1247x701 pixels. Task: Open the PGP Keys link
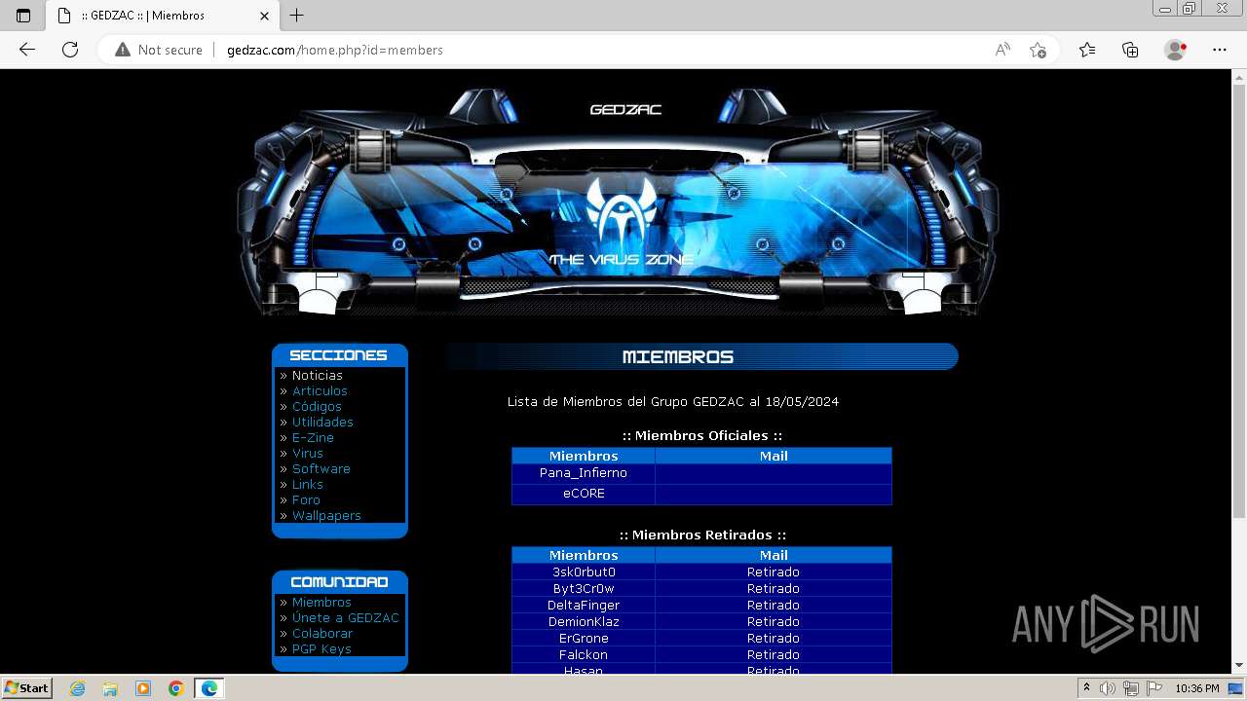tap(321, 648)
